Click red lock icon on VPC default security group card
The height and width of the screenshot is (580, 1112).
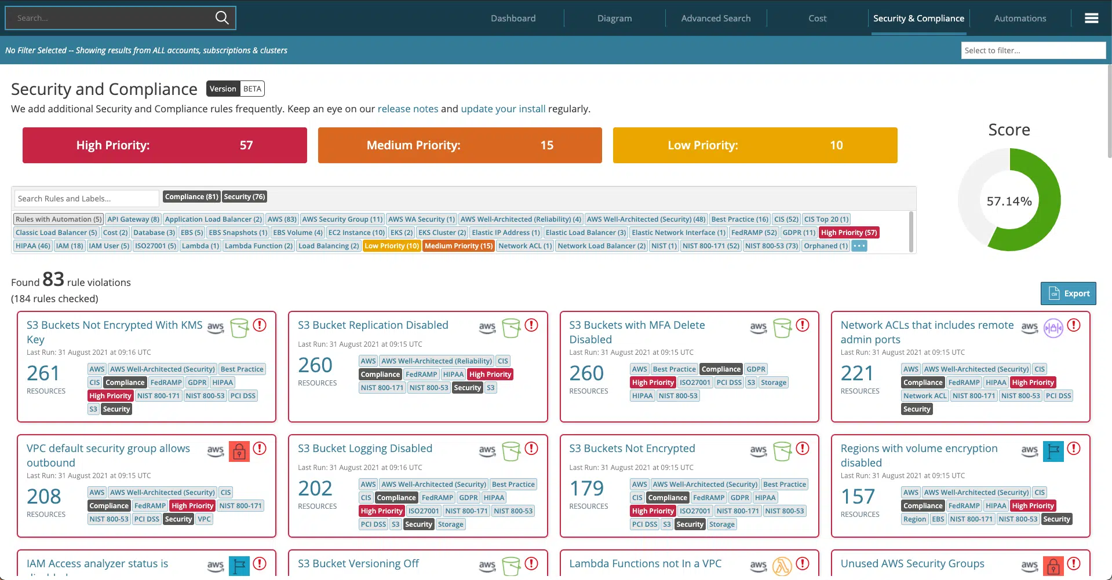(x=239, y=451)
